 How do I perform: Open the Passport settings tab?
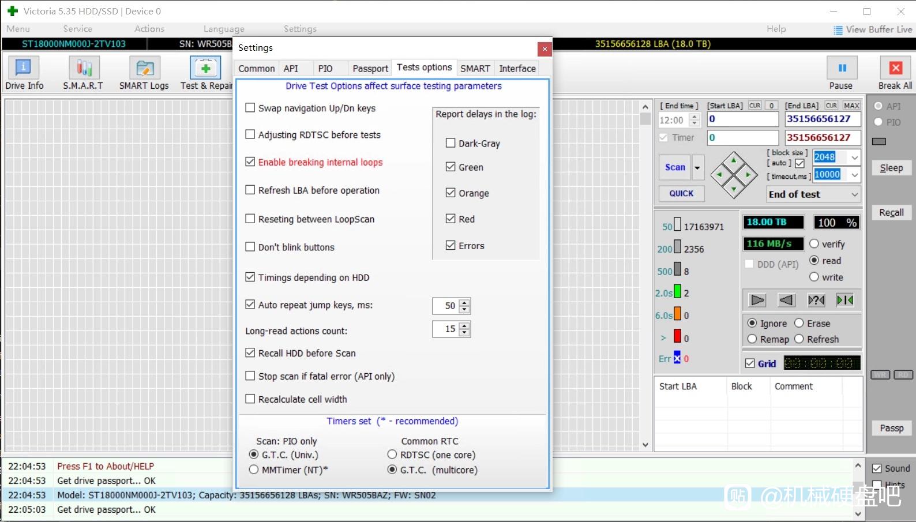click(370, 69)
